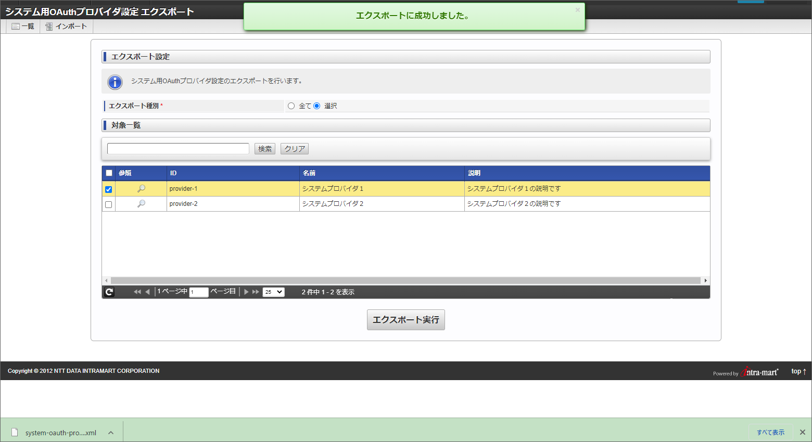Image resolution: width=812 pixels, height=442 pixels.
Task: Click the table's left scroll arrow
Action: [107, 281]
